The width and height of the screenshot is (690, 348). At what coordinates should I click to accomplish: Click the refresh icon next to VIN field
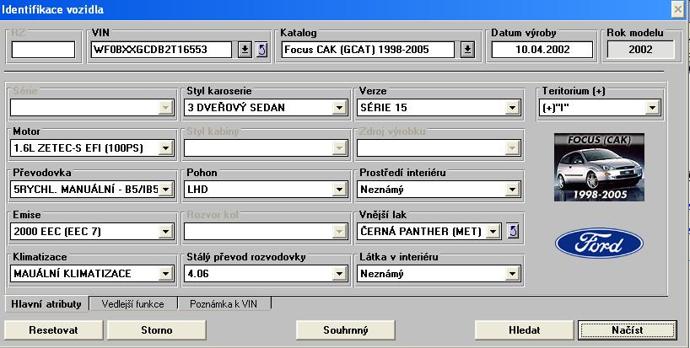pyautogui.click(x=261, y=50)
